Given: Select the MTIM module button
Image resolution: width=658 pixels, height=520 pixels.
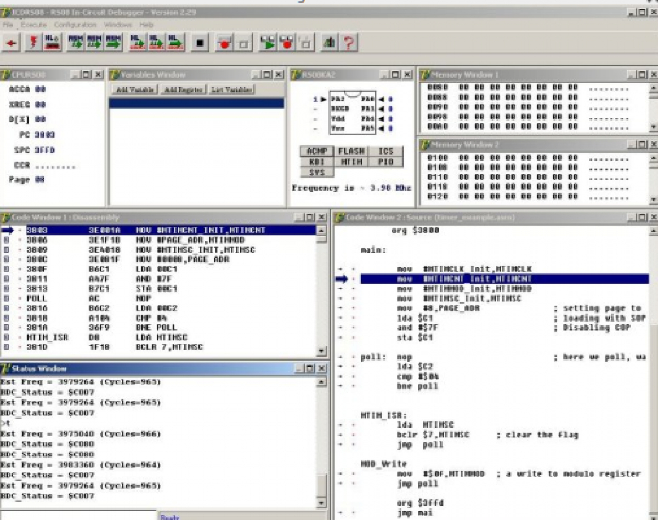Looking at the screenshot, I should [351, 162].
